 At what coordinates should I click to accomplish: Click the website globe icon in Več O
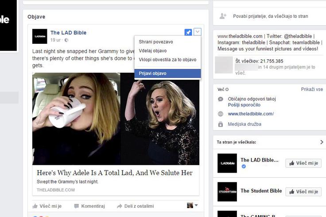221,114
